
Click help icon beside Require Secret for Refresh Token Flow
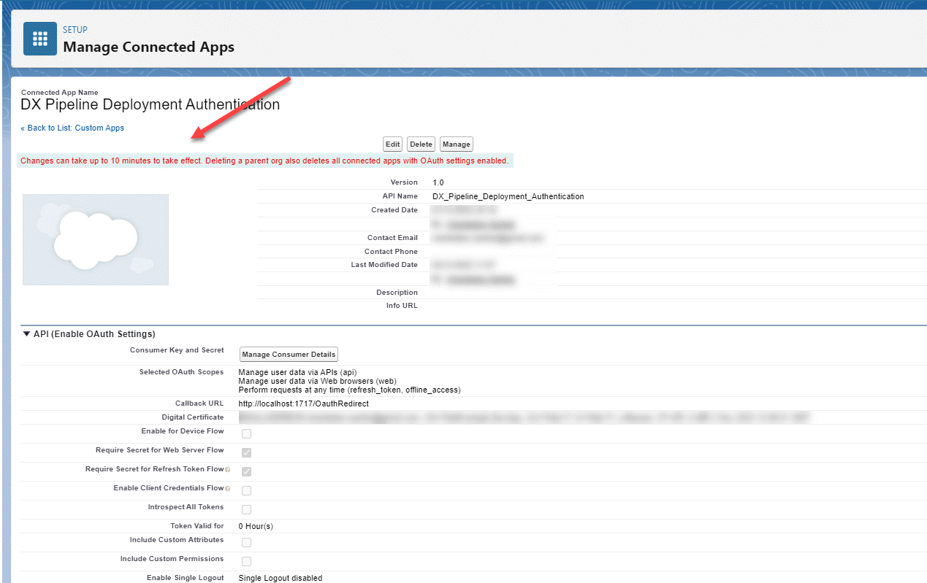(x=228, y=470)
